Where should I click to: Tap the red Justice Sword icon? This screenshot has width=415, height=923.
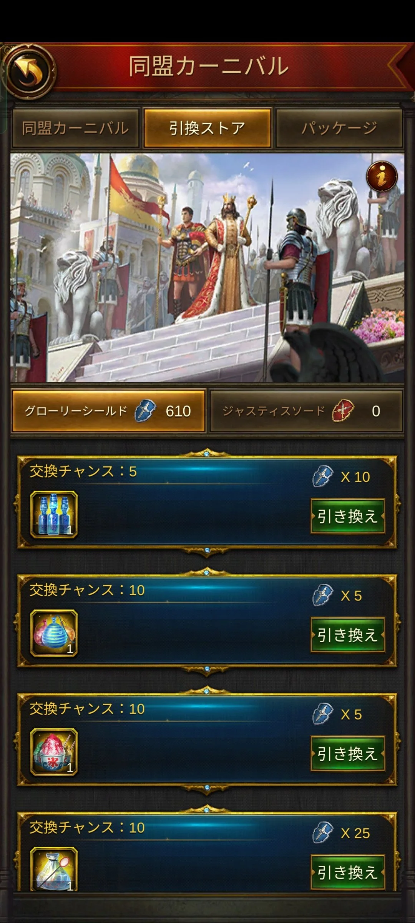pyautogui.click(x=343, y=411)
